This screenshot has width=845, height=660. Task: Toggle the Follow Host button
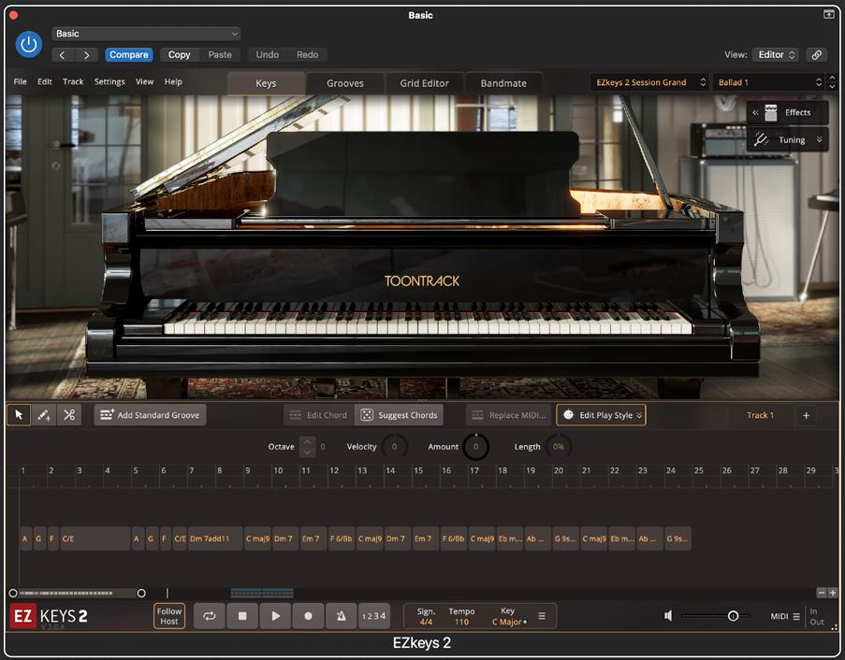point(169,616)
